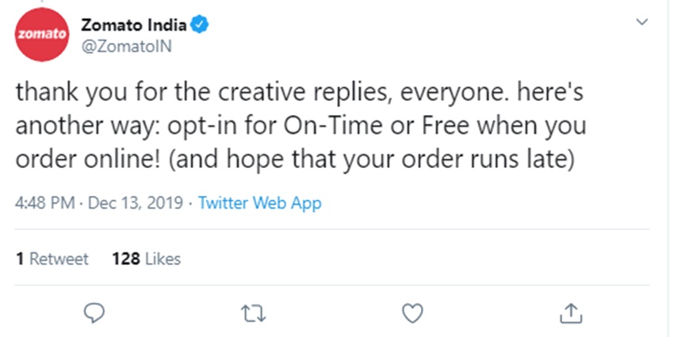Screen dimensions: 674x337
Task: View the 1 Retweet list
Action: [52, 258]
